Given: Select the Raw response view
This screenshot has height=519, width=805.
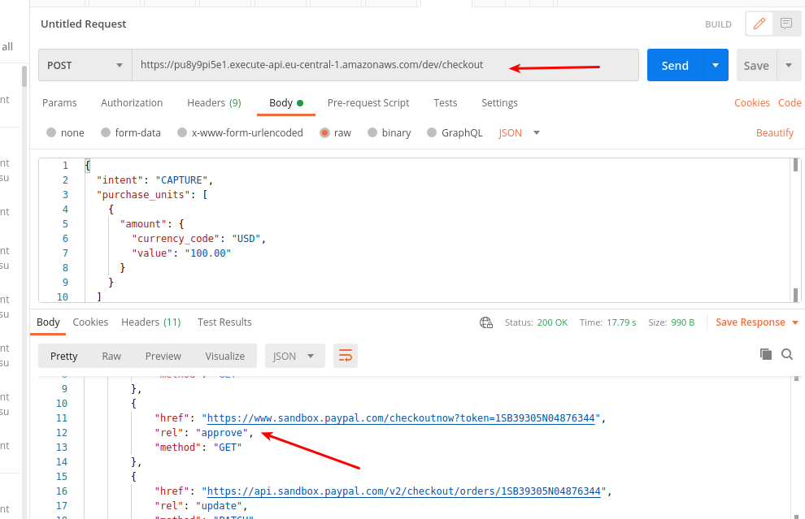Looking at the screenshot, I should tap(111, 356).
